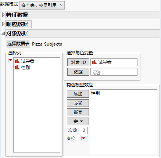Click the 次数 input field showing 2
This screenshot has height=158, width=161.
click(x=83, y=130)
